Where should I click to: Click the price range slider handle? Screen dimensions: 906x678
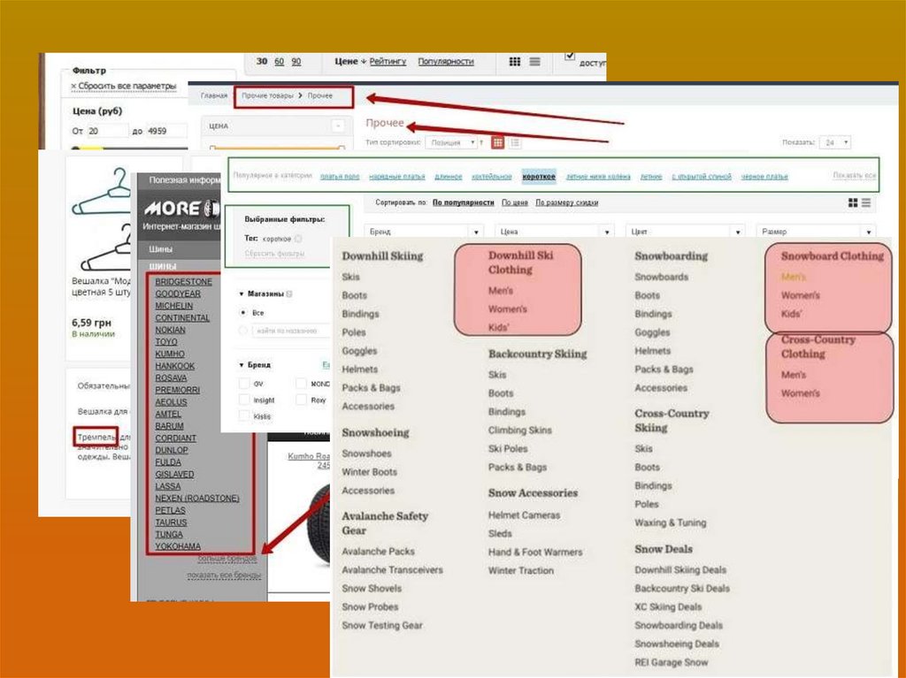(x=75, y=149)
